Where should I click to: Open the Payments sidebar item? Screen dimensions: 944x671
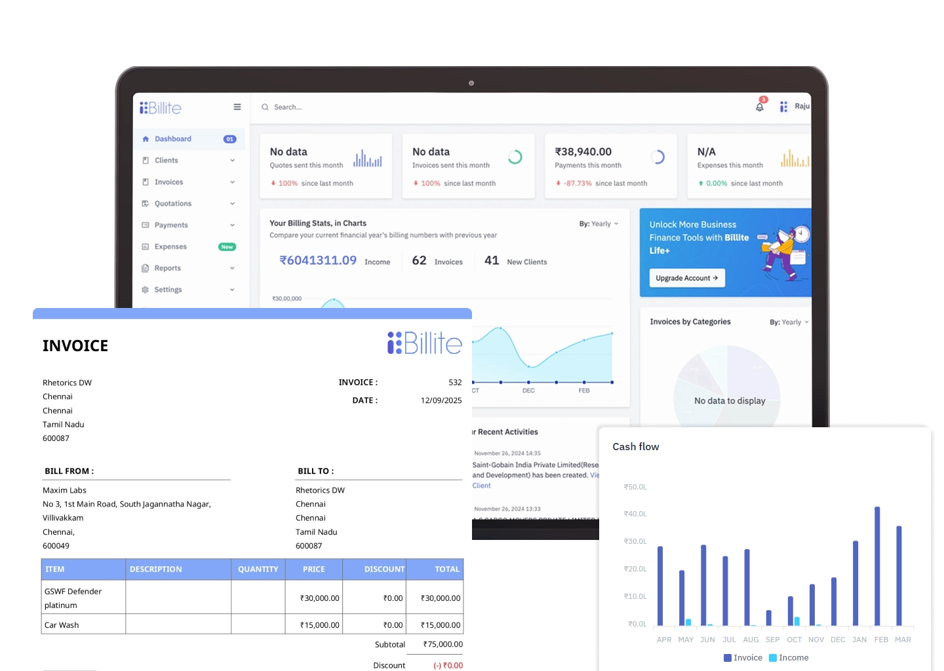pyautogui.click(x=171, y=225)
